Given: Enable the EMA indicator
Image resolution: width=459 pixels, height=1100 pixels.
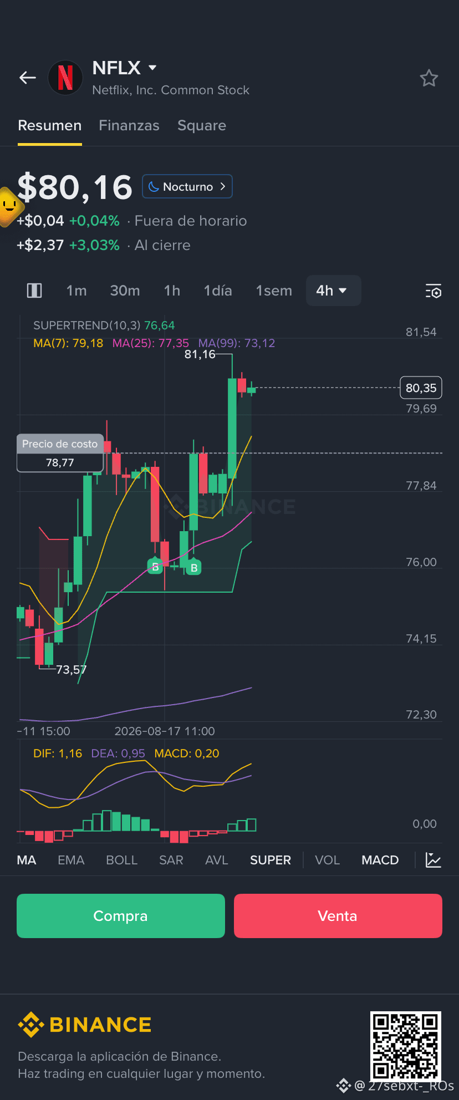Looking at the screenshot, I should [71, 860].
